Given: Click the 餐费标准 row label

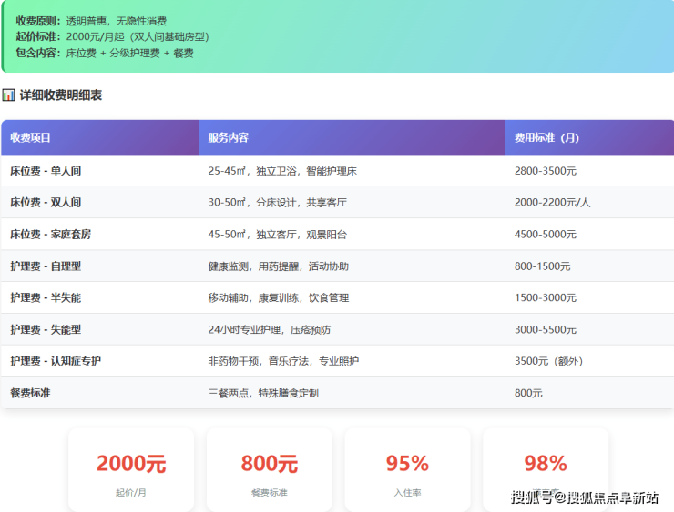Looking at the screenshot, I should pyautogui.click(x=31, y=393).
